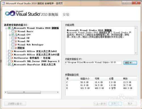Image resolution: width=142 pixels, height=109 pixels.
Task: Expand the Visual C++ tree node
Action: (x=10, y=35)
